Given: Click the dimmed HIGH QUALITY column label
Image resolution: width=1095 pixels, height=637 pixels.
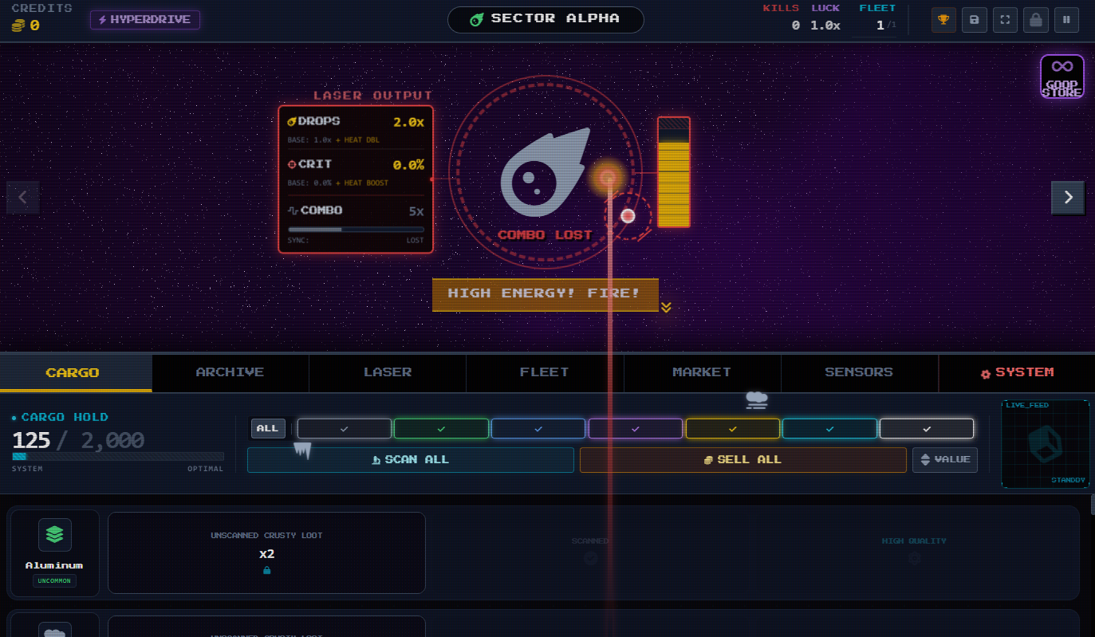Looking at the screenshot, I should point(914,541).
